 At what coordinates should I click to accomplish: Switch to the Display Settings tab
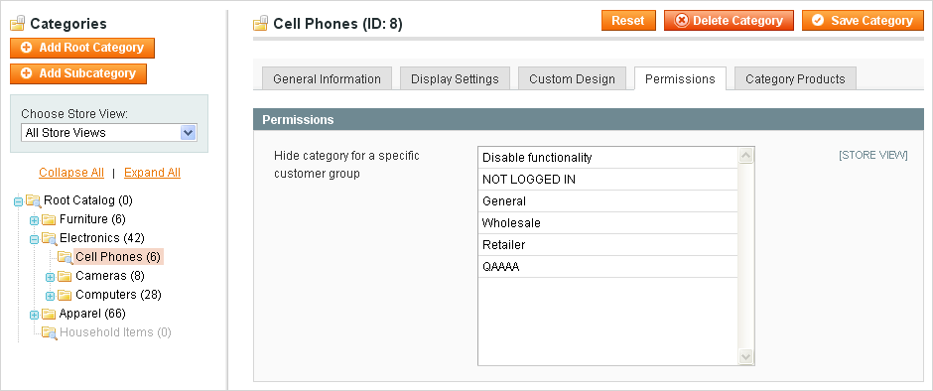pos(455,78)
